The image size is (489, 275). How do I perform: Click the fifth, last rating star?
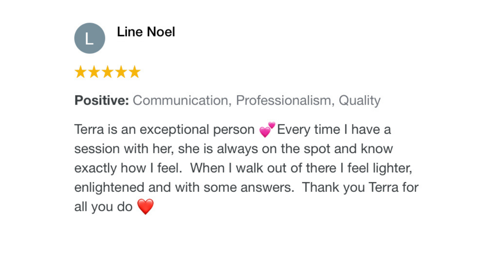[134, 72]
